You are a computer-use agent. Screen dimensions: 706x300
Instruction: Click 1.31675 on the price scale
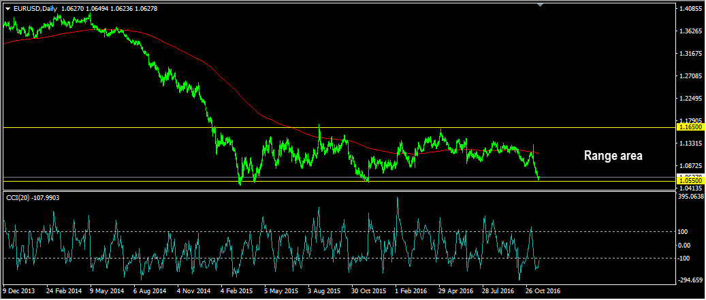[692, 54]
